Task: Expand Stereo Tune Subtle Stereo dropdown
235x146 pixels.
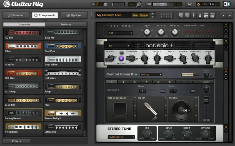Action: pyautogui.click(x=121, y=137)
